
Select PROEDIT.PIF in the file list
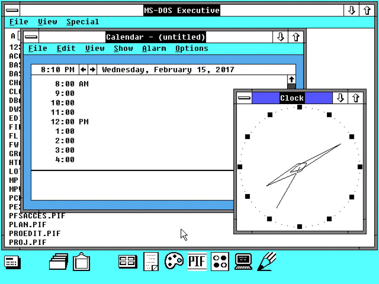click(35, 234)
